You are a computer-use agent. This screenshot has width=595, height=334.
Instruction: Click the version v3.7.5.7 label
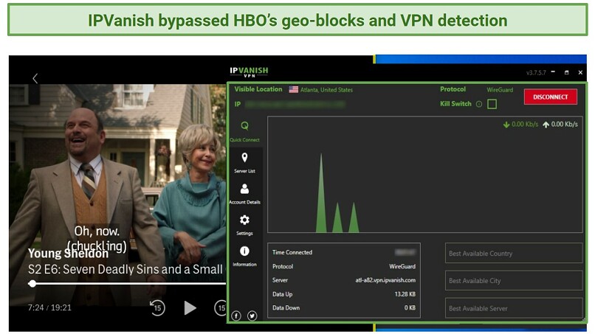click(x=536, y=72)
